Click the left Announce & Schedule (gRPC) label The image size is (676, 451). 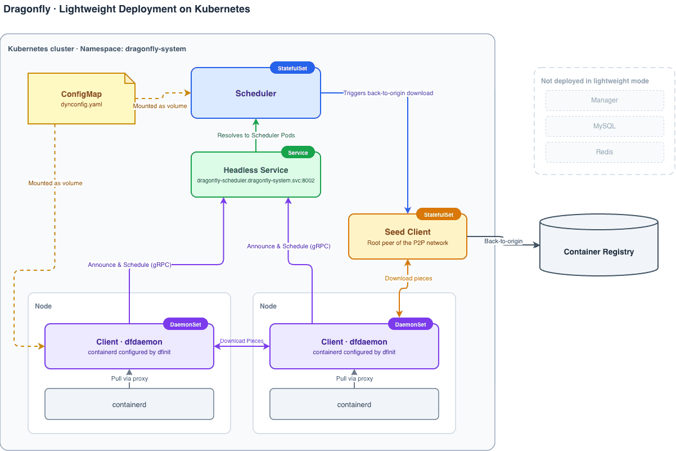pos(129,265)
